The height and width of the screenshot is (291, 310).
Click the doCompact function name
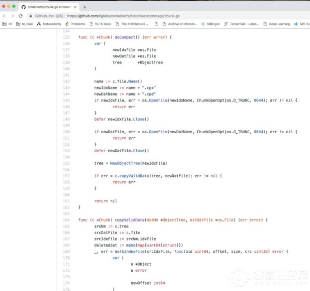click(125, 37)
